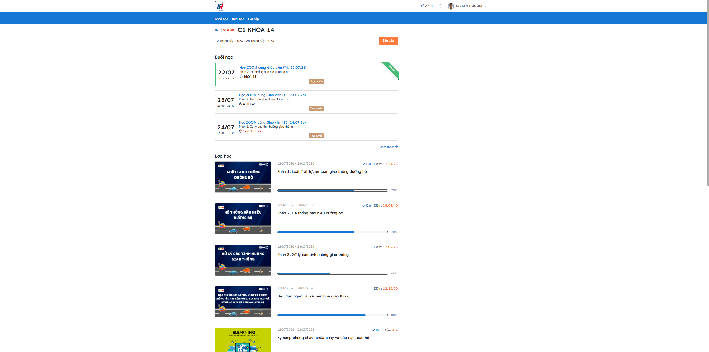Click the Báo cáo button
The image size is (709, 352).
tap(388, 41)
